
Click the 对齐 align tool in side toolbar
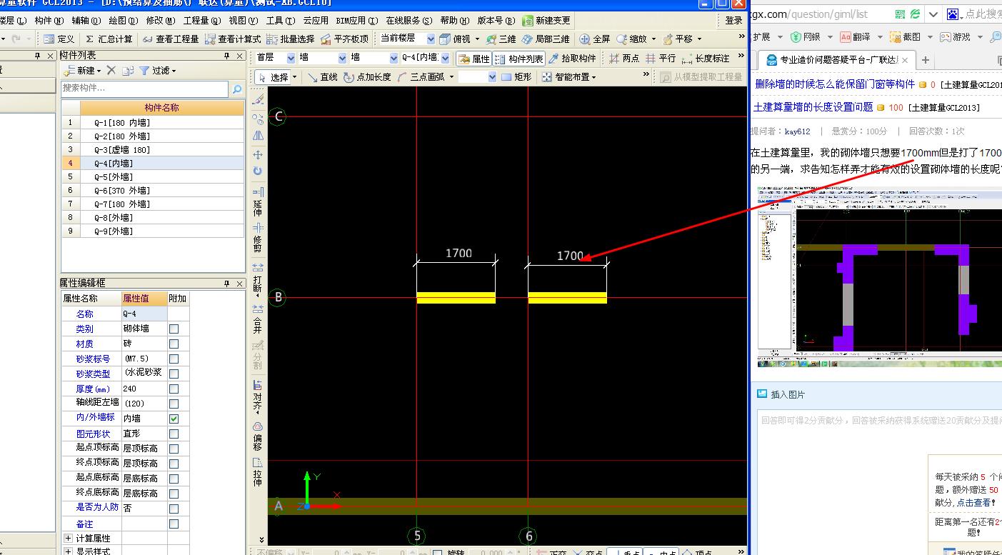pos(258,396)
